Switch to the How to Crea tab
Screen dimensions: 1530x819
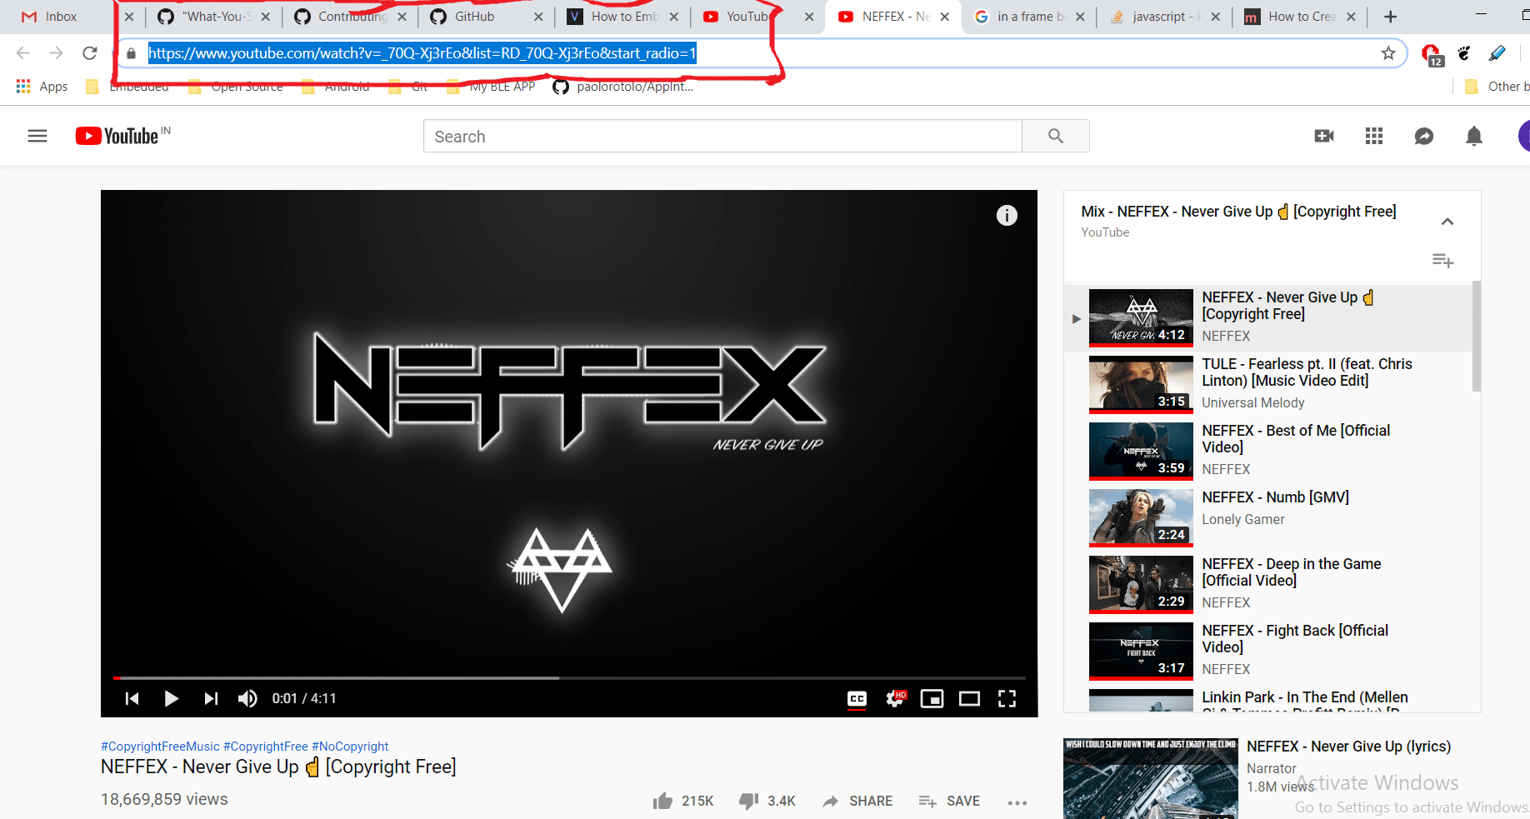point(1301,17)
